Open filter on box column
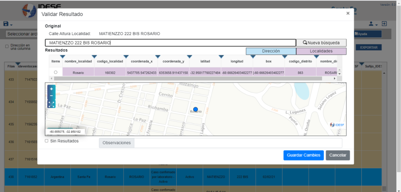 click(285, 56)
